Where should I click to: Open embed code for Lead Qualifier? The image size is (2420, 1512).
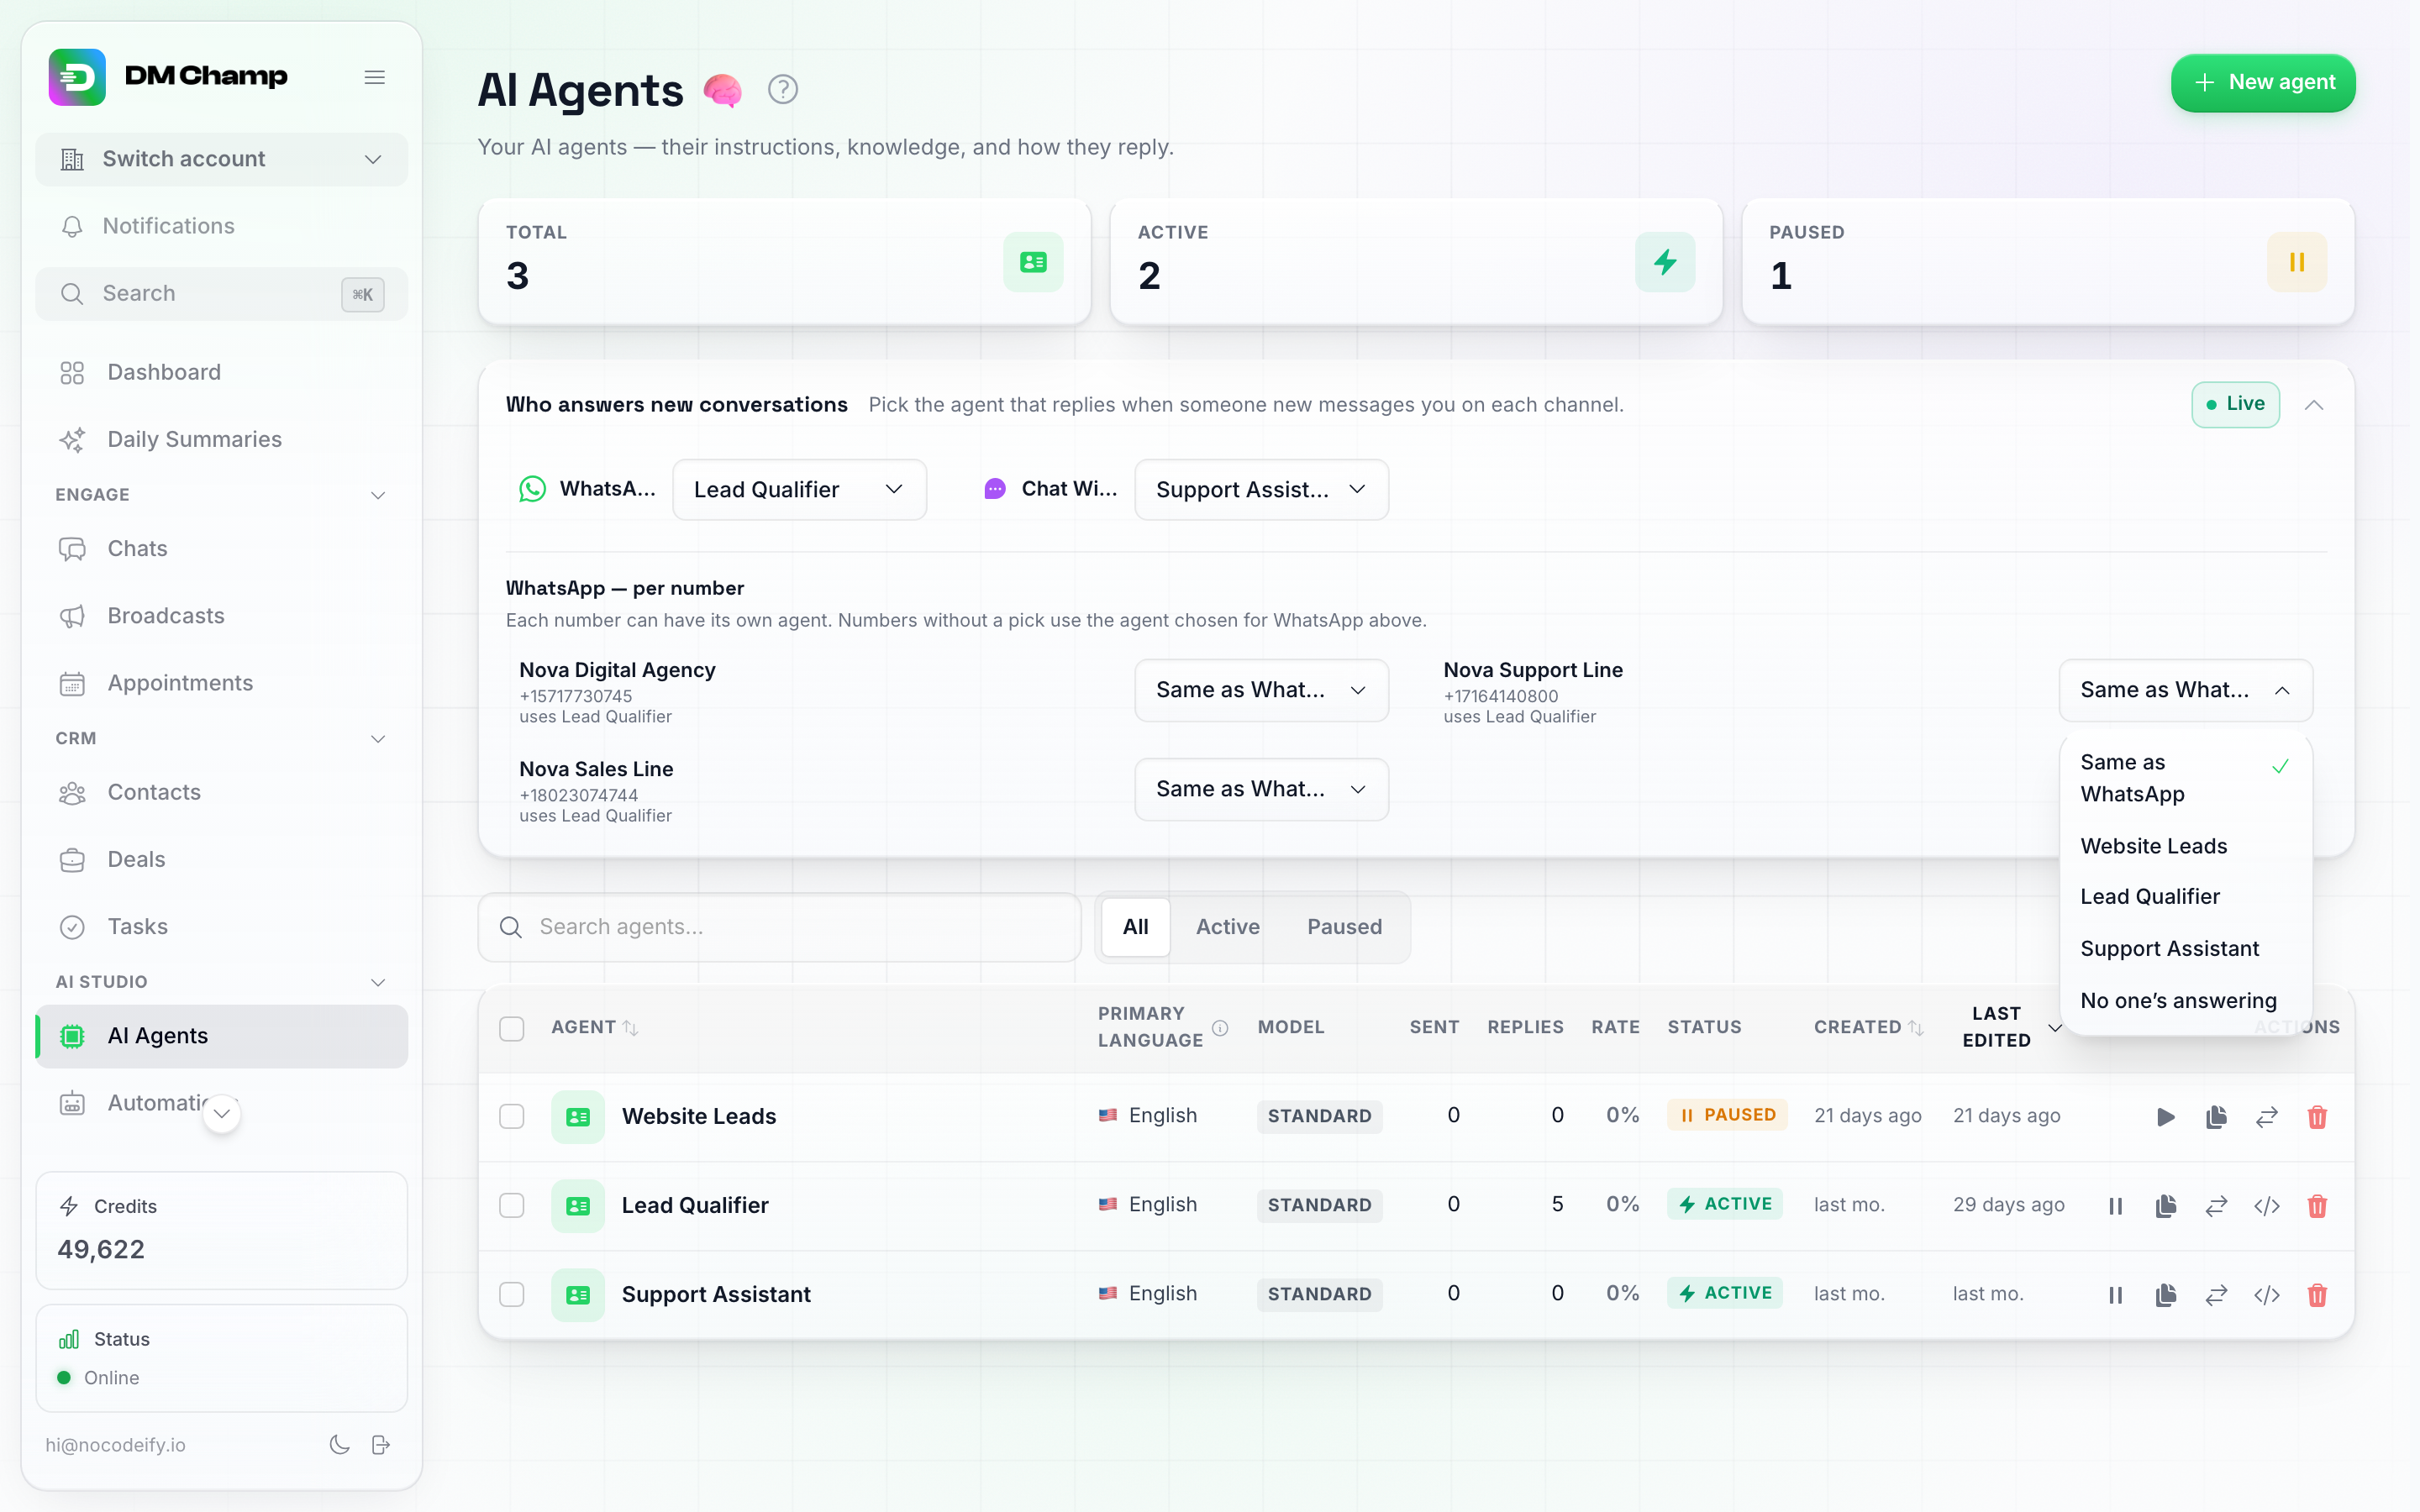(2266, 1206)
